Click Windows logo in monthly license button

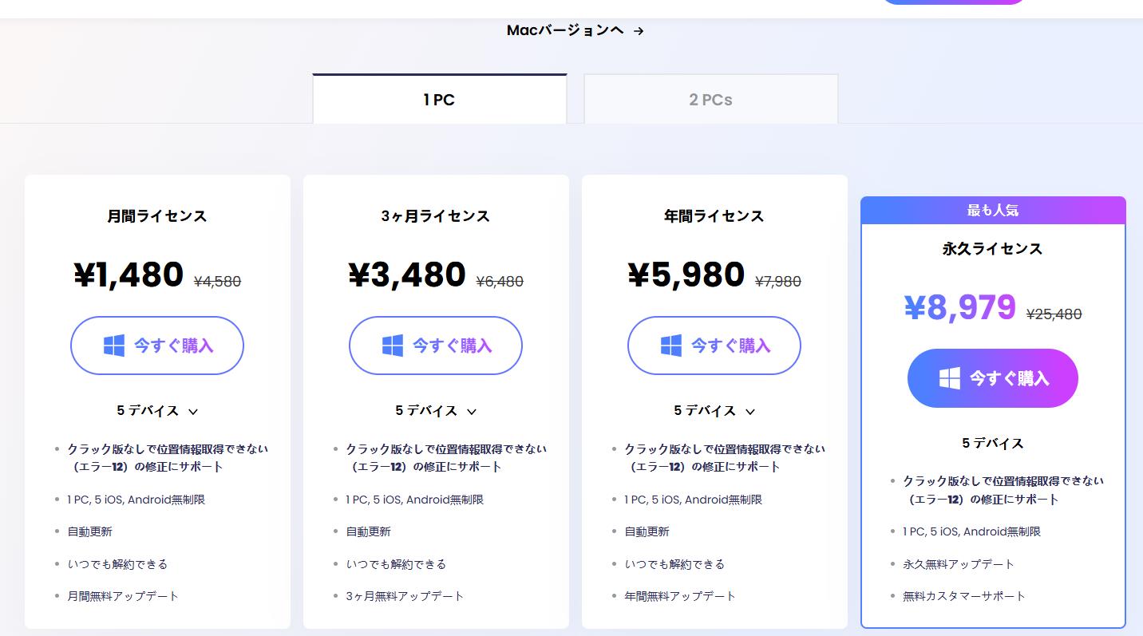[114, 346]
